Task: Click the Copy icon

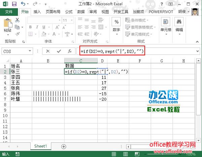Action: [x=17, y=27]
